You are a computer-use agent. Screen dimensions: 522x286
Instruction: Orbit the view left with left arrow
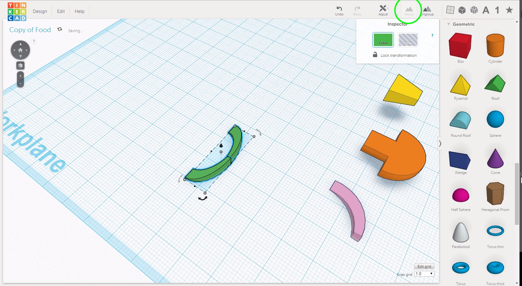tap(14, 50)
